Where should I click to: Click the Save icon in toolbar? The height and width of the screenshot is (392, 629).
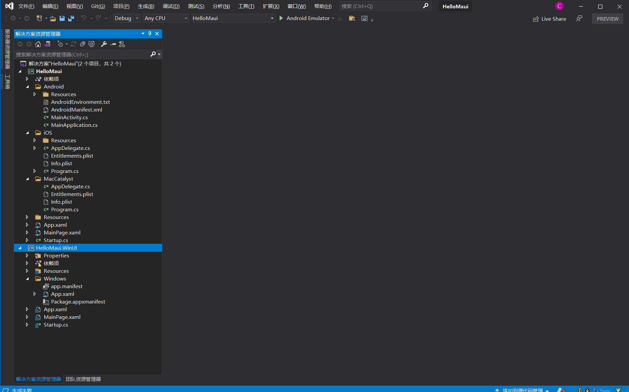pyautogui.click(x=62, y=18)
